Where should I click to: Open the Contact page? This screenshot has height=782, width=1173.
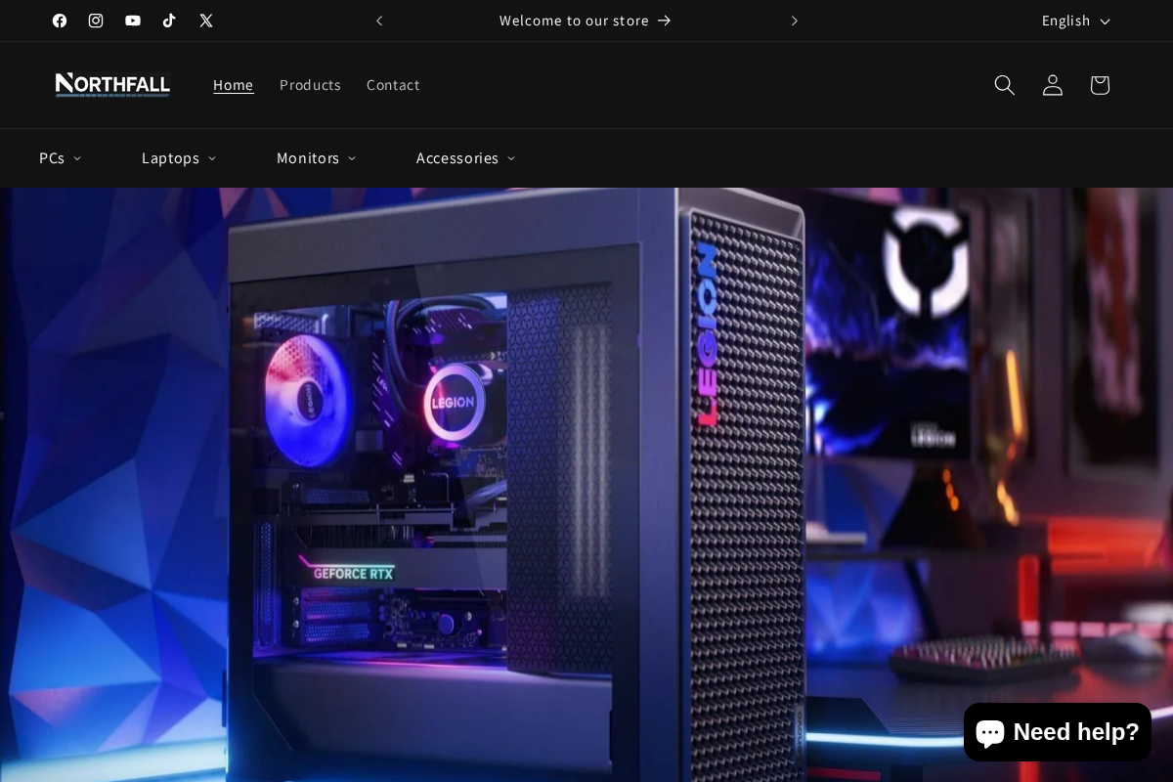coord(393,85)
